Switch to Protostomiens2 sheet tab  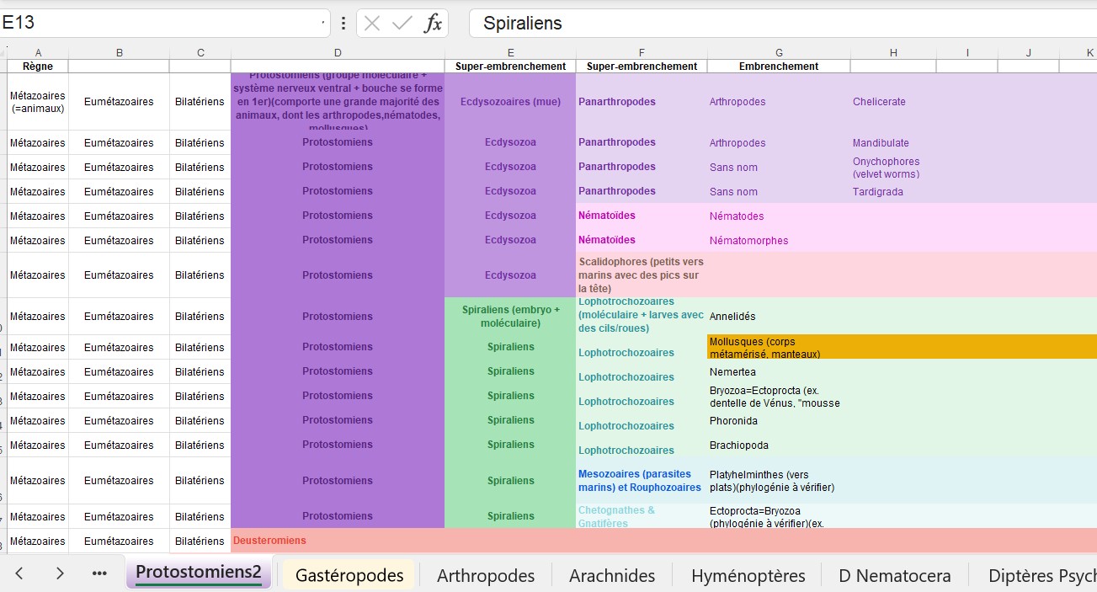(x=199, y=573)
